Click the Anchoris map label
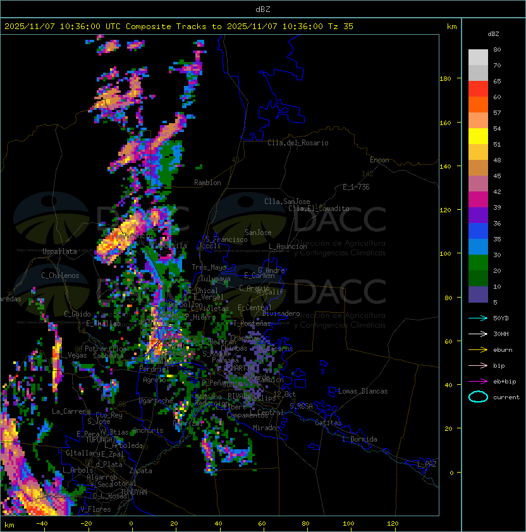 [x=148, y=430]
